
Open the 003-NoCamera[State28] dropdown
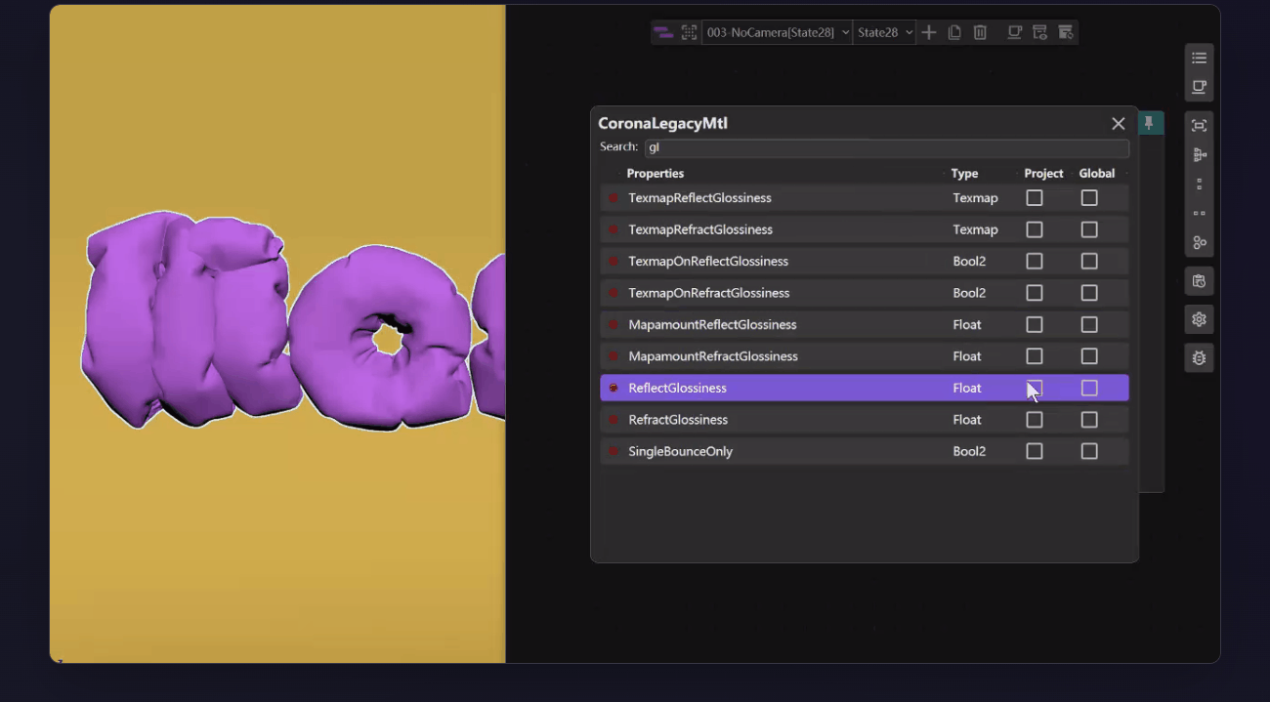pos(777,32)
